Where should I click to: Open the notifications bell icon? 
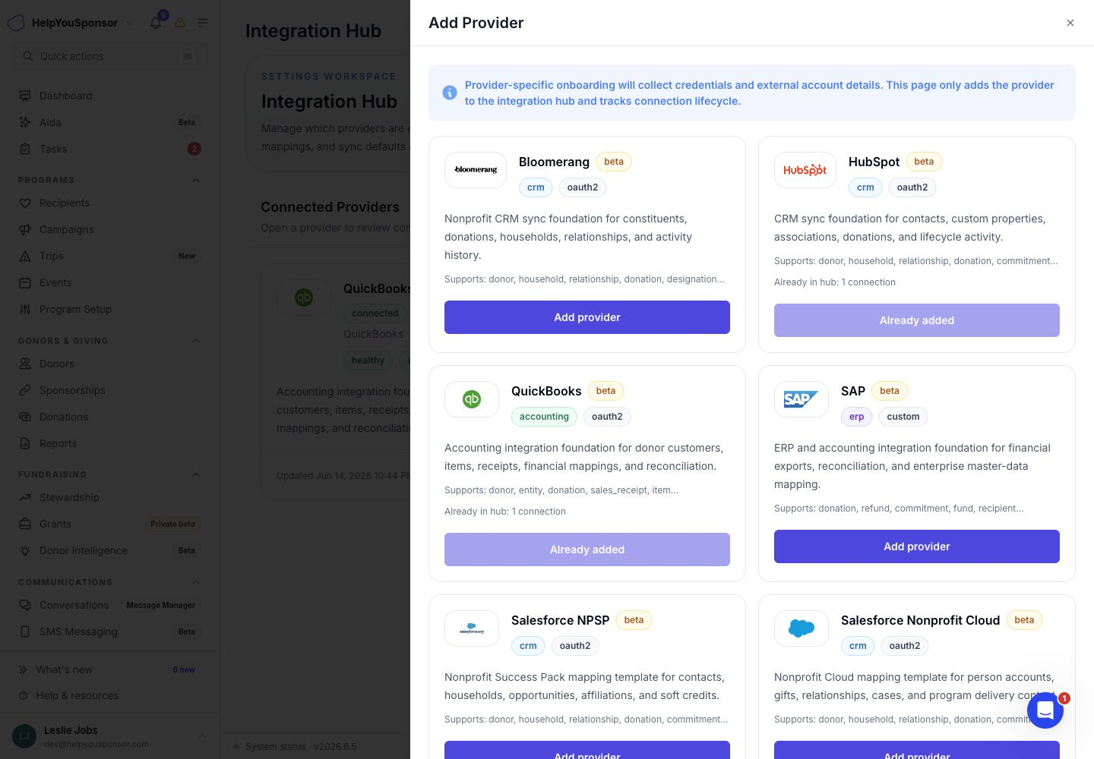[156, 23]
